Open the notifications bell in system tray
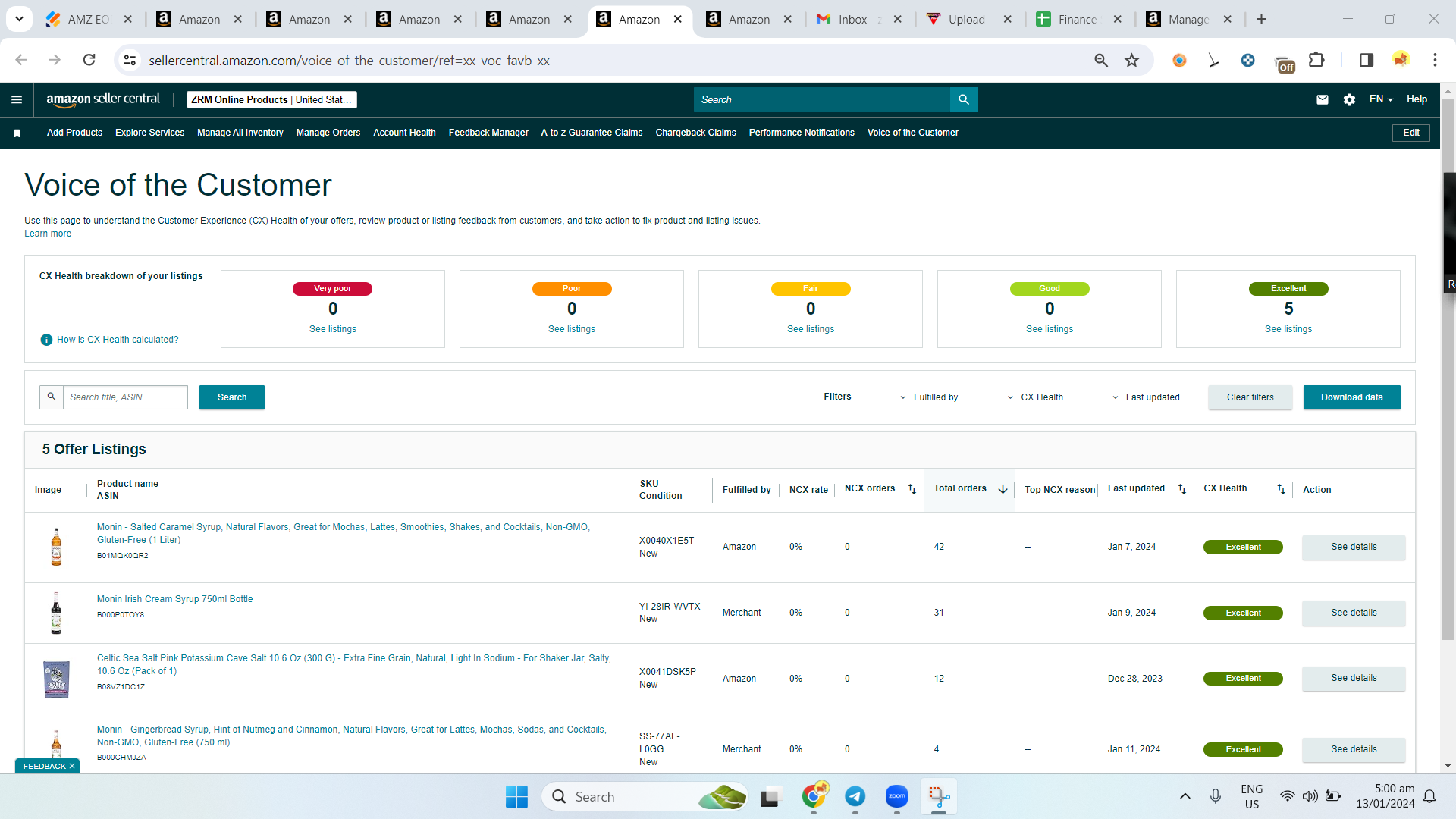Screen dimensions: 1456x819 pyautogui.click(x=1429, y=796)
